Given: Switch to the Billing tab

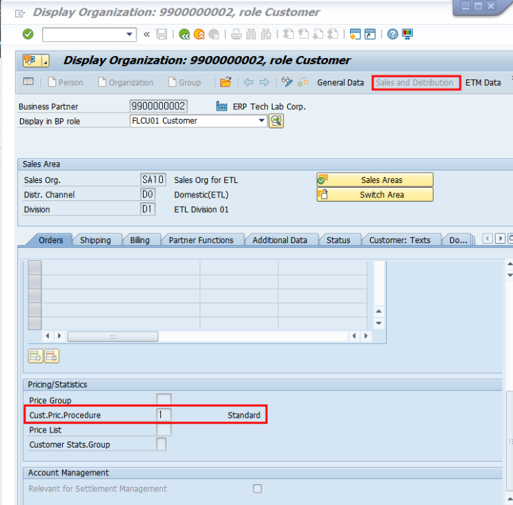Looking at the screenshot, I should [139, 240].
